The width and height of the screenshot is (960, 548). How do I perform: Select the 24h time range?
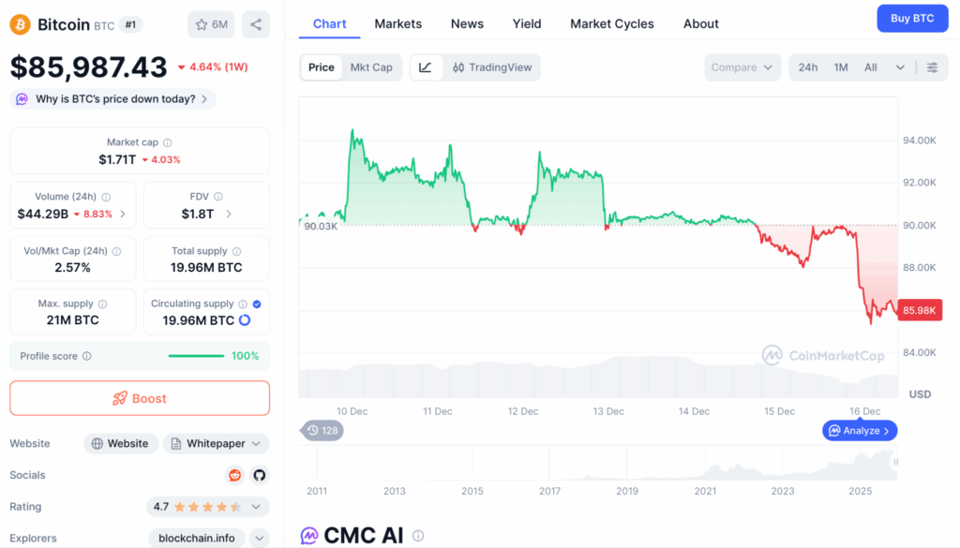[x=807, y=67]
